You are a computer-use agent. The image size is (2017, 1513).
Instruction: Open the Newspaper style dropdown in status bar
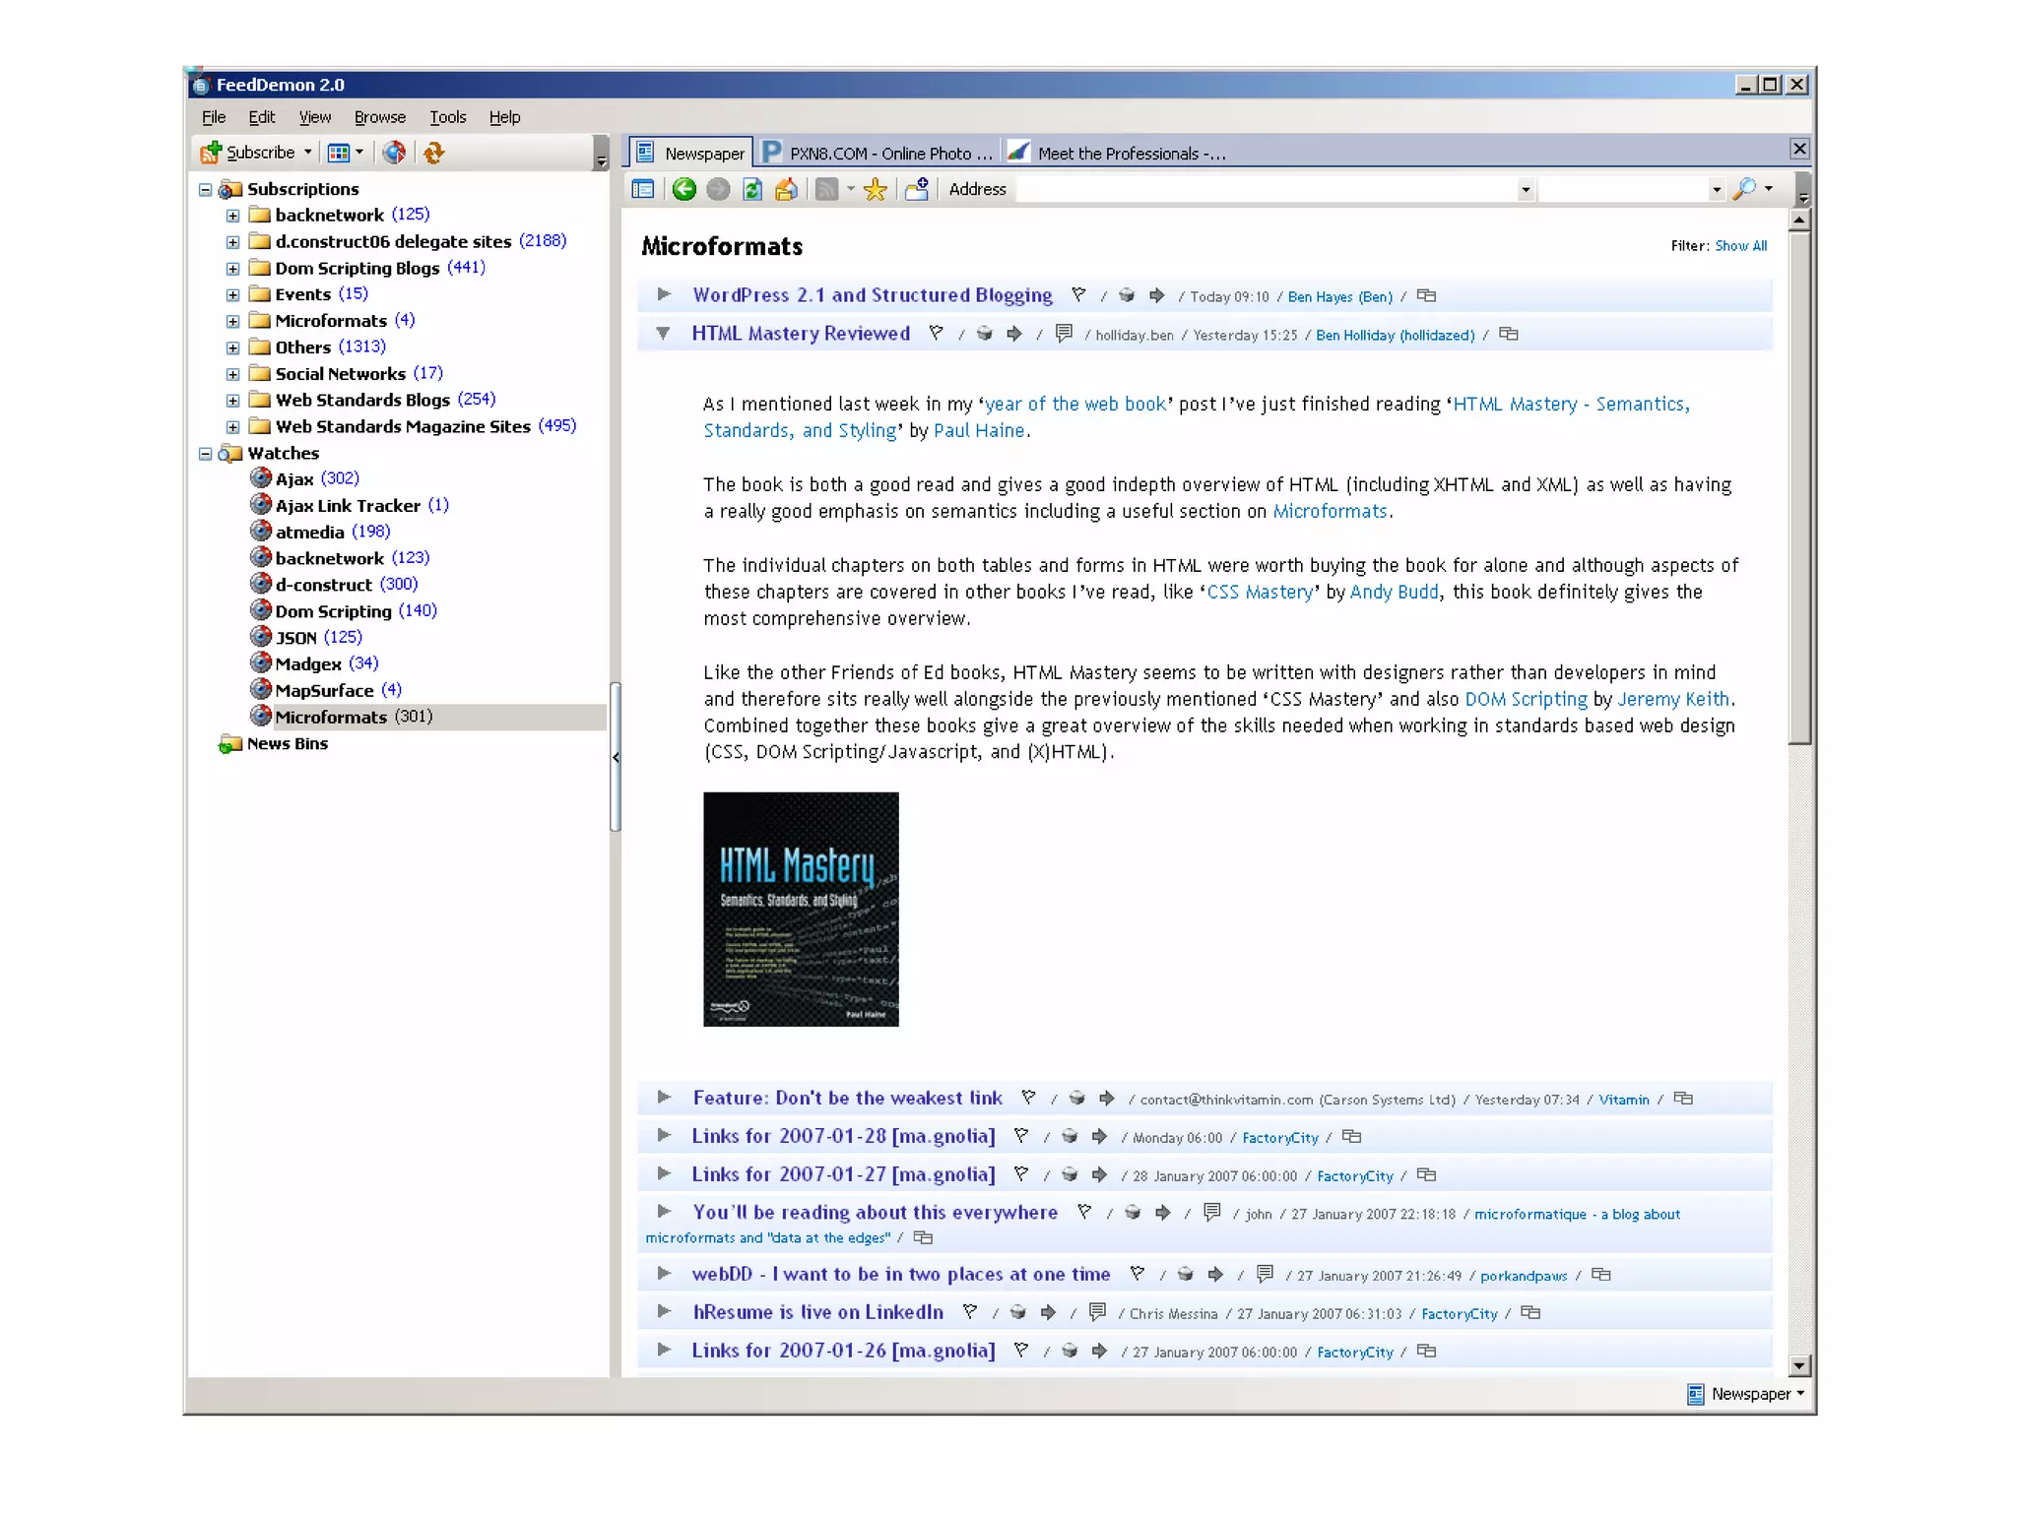(1801, 1394)
